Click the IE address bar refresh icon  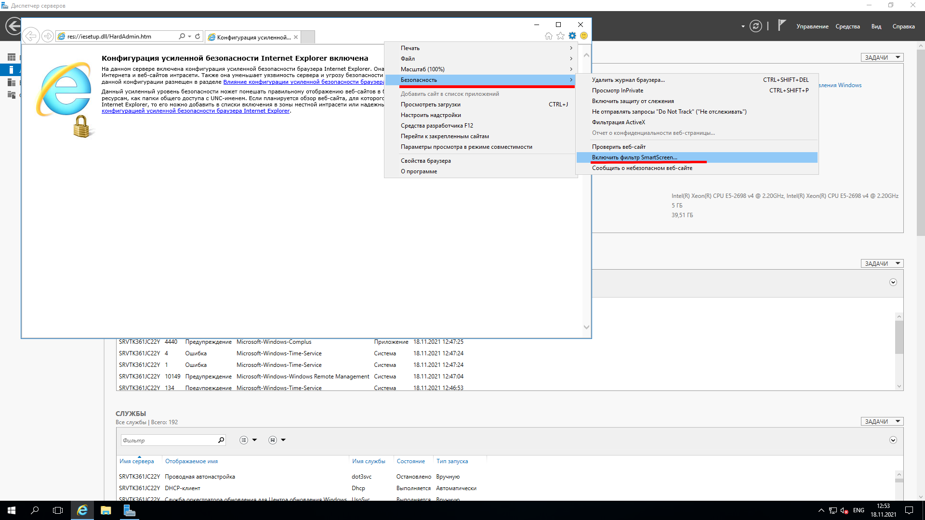click(198, 37)
